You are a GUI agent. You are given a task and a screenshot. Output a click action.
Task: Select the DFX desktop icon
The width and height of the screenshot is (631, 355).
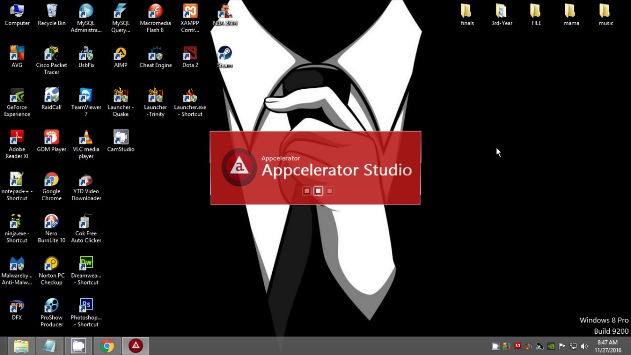point(17,309)
